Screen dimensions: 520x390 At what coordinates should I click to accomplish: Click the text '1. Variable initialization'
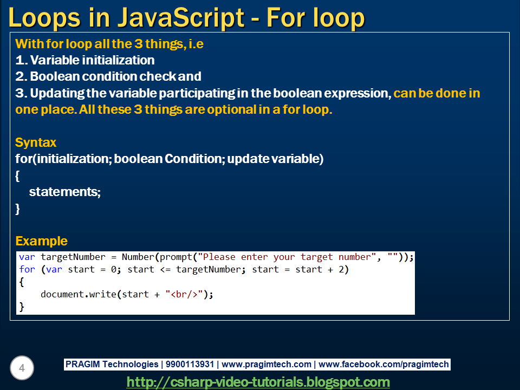[x=85, y=60]
